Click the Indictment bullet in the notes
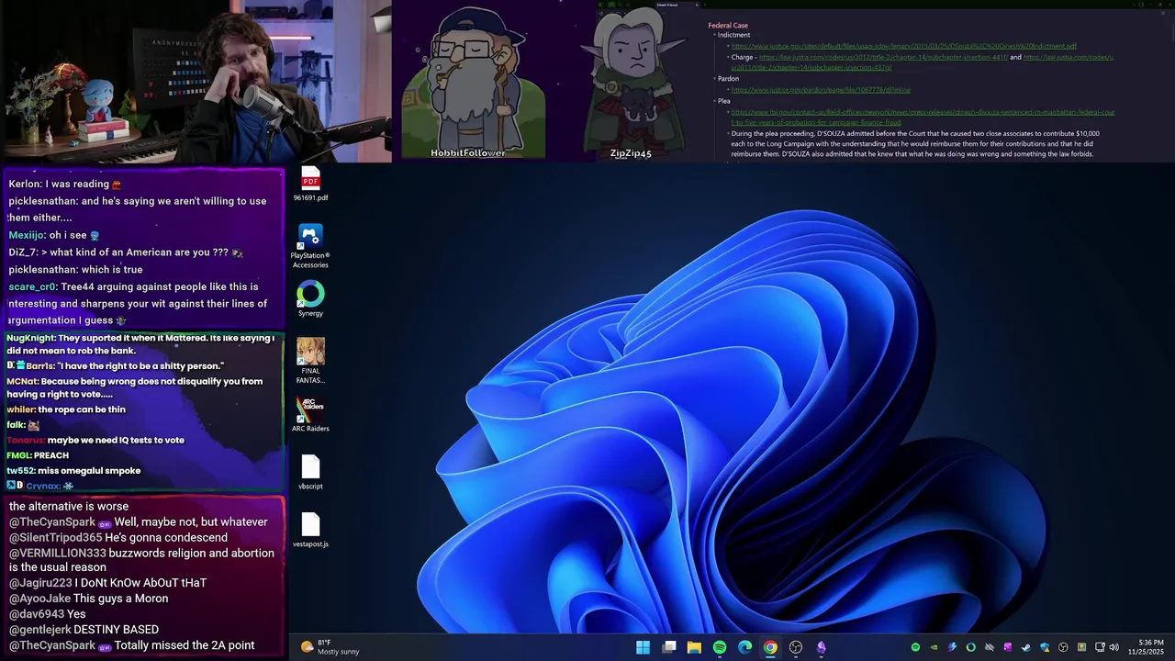 [733, 35]
